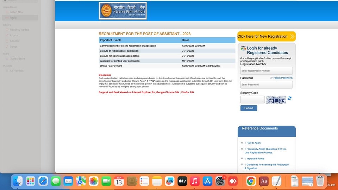338x190 pixels.
Task: Open the How to Apply document
Action: (x=254, y=143)
